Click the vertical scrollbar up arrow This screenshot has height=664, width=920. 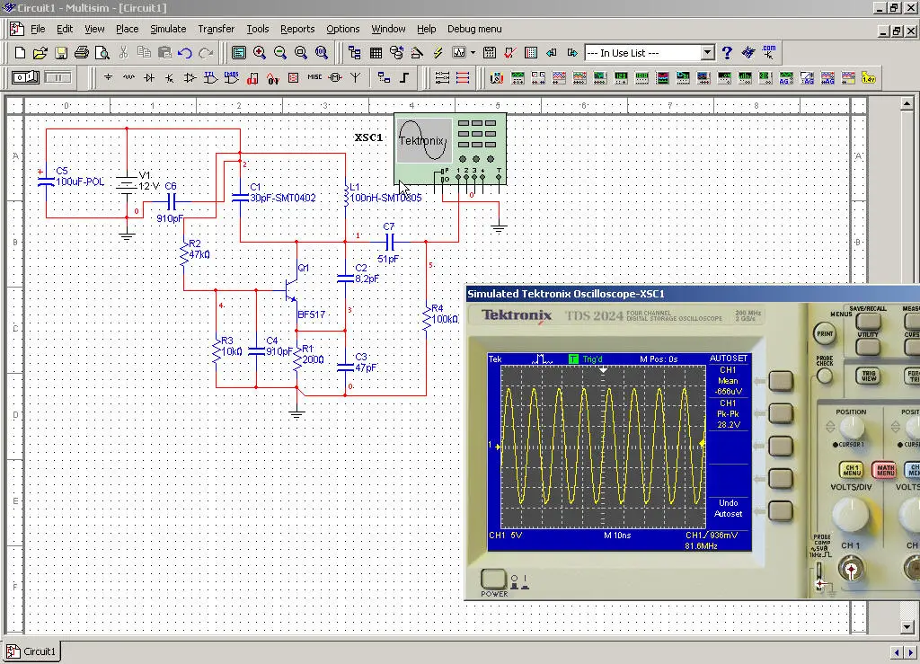[907, 104]
